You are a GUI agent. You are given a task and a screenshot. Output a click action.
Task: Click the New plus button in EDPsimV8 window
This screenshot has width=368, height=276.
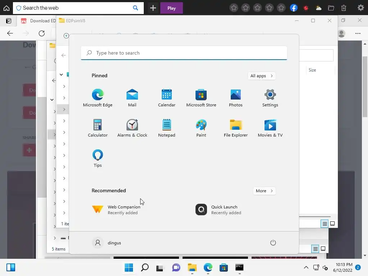[x=66, y=36]
